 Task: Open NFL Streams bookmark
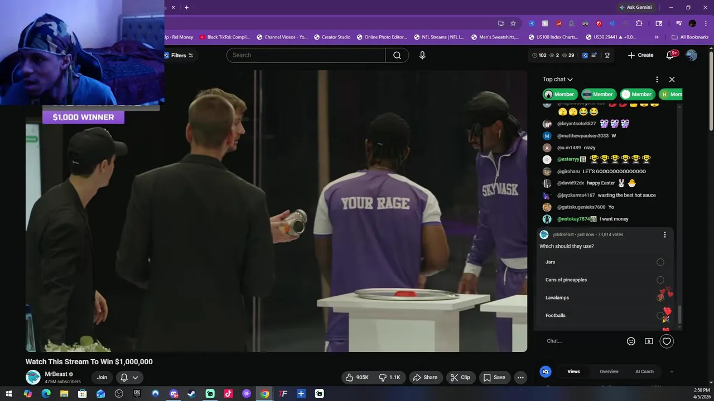click(439, 37)
